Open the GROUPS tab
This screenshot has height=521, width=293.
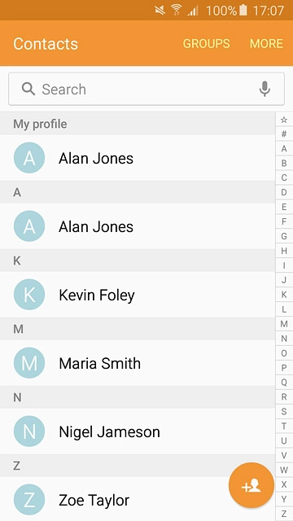point(206,43)
